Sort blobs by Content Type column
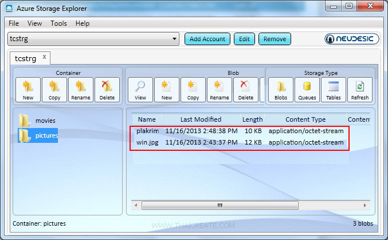The width and height of the screenshot is (388, 240). click(305, 119)
